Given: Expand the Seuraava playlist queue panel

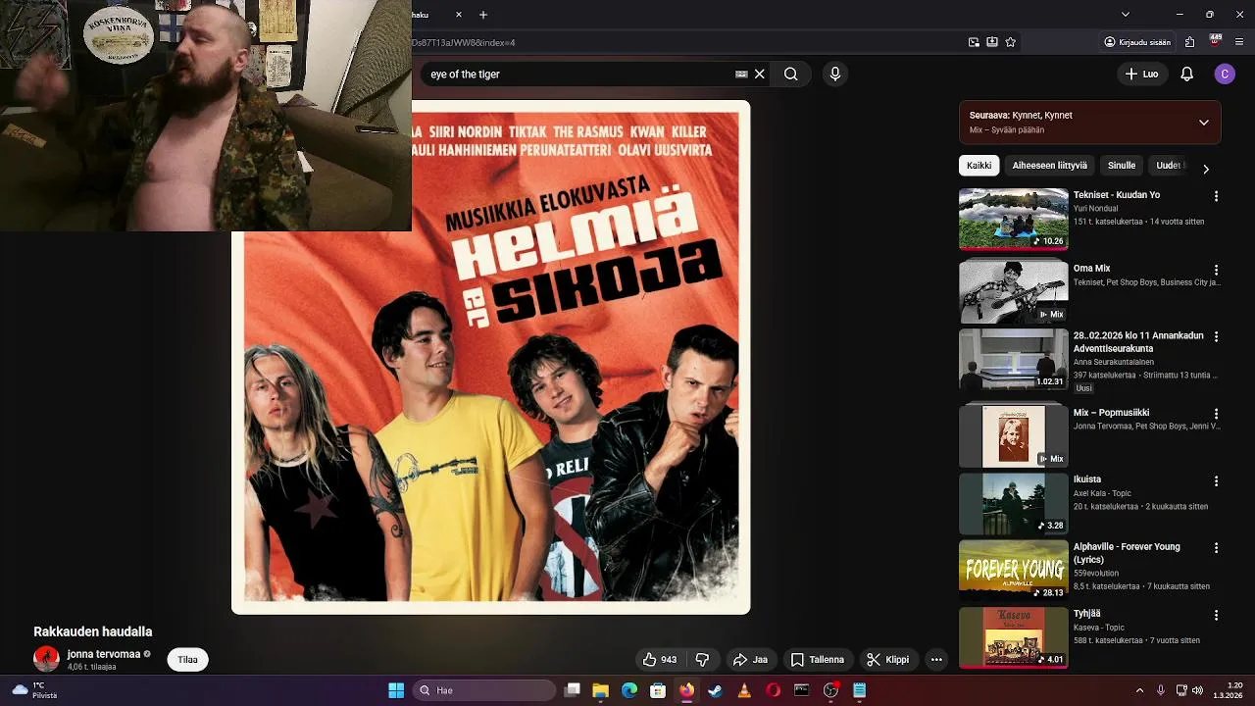Looking at the screenshot, I should click(x=1204, y=123).
